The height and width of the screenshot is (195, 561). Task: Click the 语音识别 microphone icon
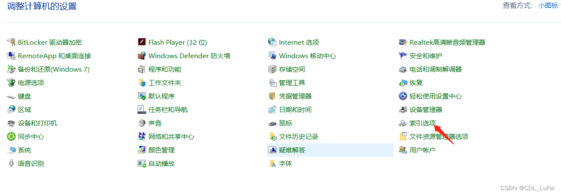point(11,163)
